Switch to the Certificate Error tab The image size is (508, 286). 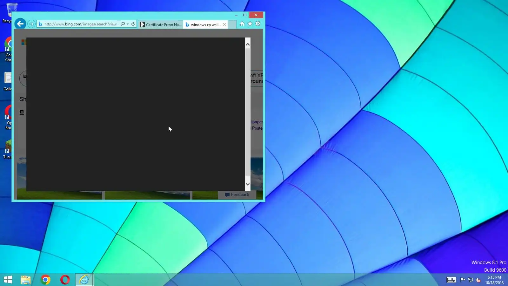pos(161,24)
